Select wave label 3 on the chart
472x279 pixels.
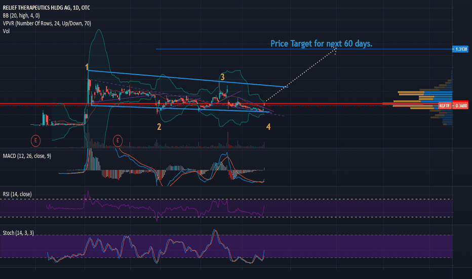tap(222, 77)
